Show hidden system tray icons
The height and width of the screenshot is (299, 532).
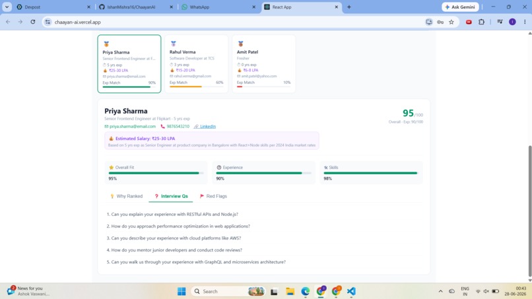pos(440,291)
